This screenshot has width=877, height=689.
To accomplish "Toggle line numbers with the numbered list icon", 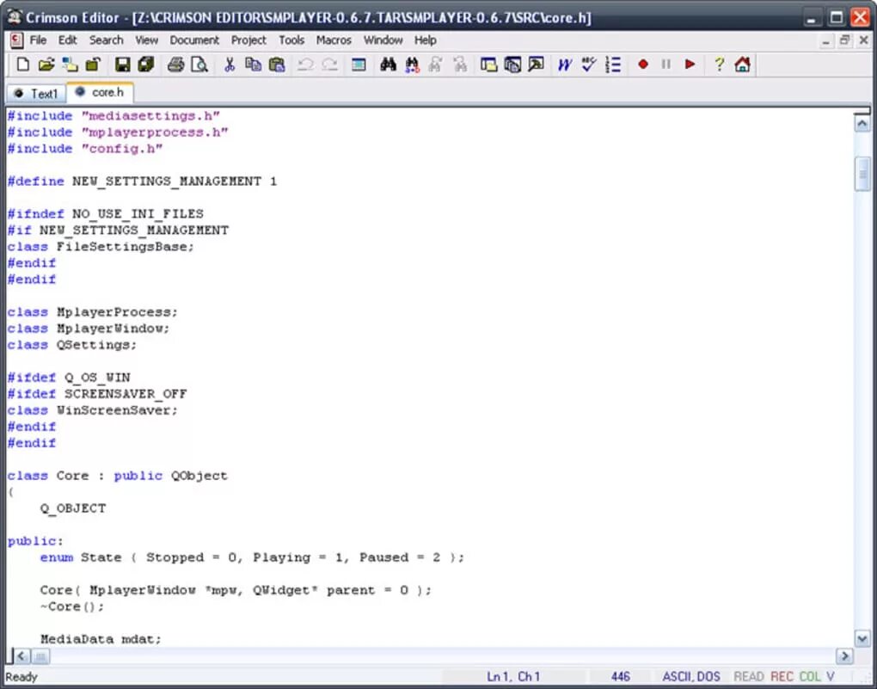I will [613, 65].
